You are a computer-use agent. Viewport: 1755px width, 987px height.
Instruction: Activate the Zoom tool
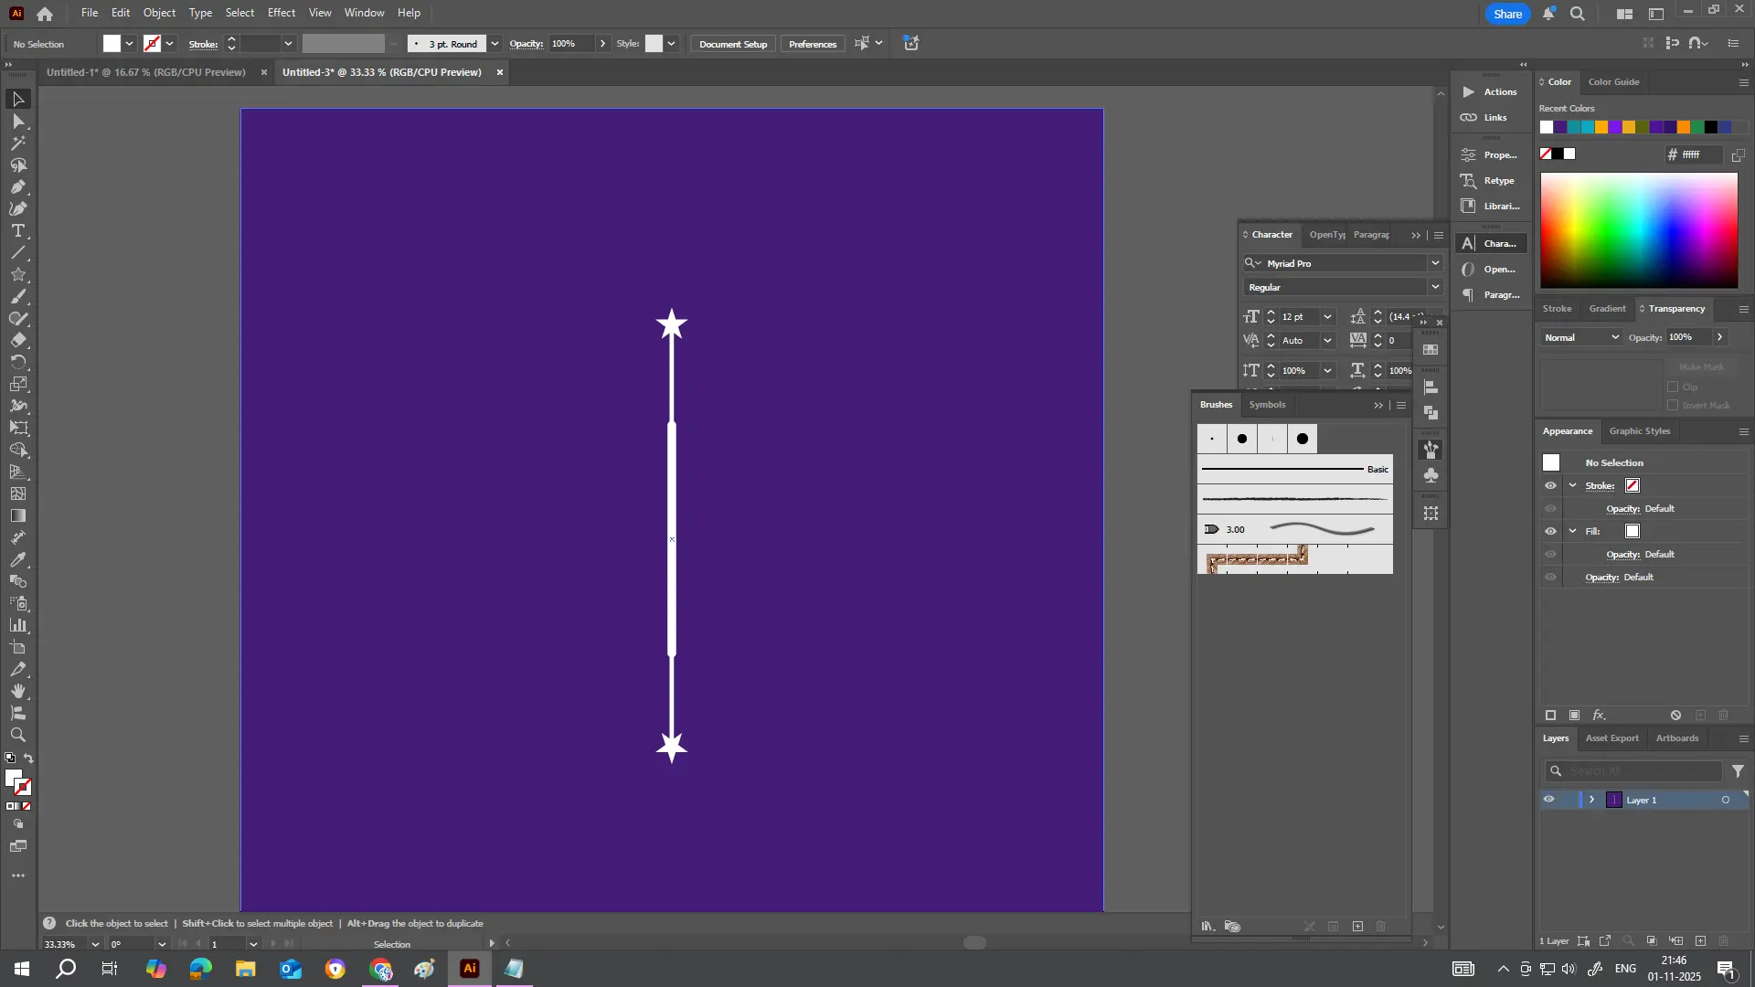(17, 736)
